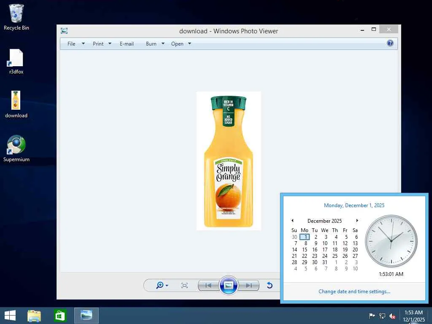Click the network tray icon
432x324 pixels.
382,316
